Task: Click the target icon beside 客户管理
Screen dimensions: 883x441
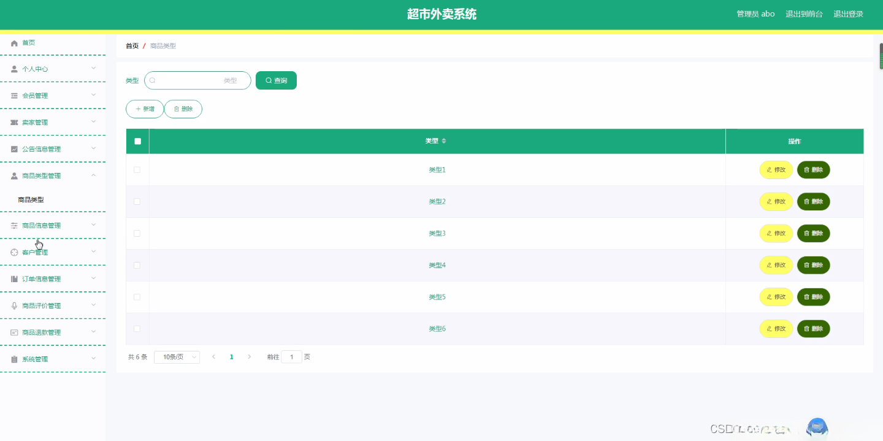Action: tap(14, 252)
